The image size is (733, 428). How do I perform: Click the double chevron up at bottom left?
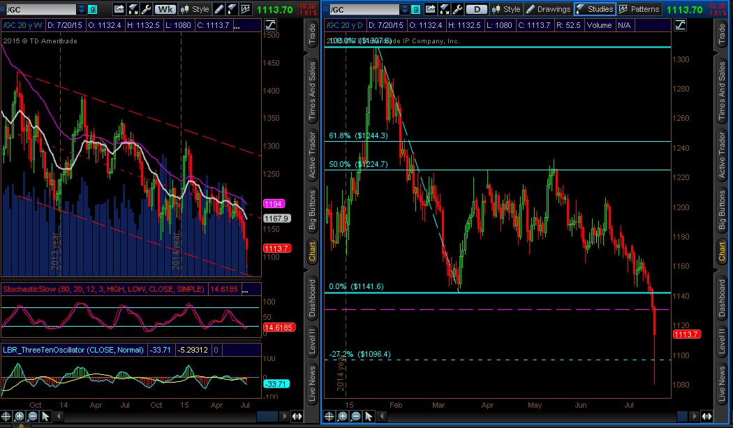click(20, 426)
